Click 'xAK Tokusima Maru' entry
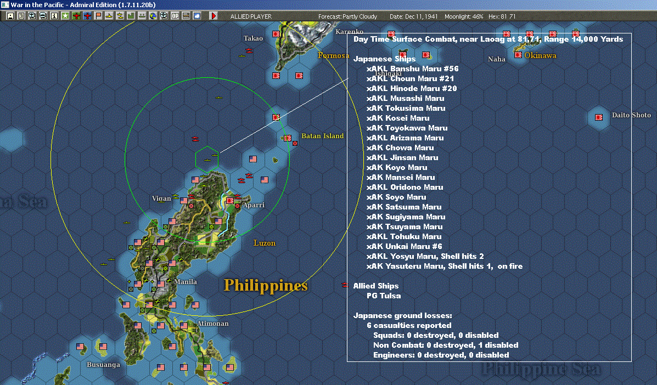Viewport: 657px width, 385px height. (x=406, y=108)
